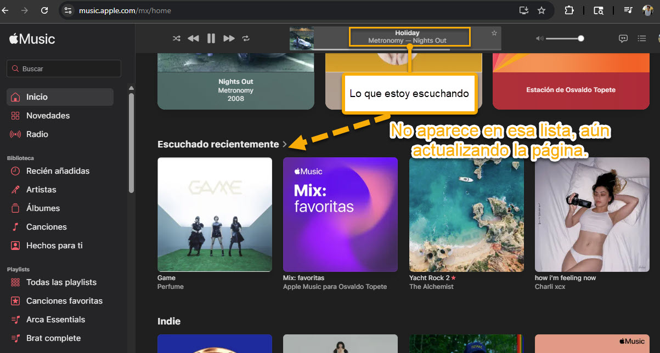Screen dimensions: 660x353
Task: Click the Buscar search field
Action: point(64,69)
